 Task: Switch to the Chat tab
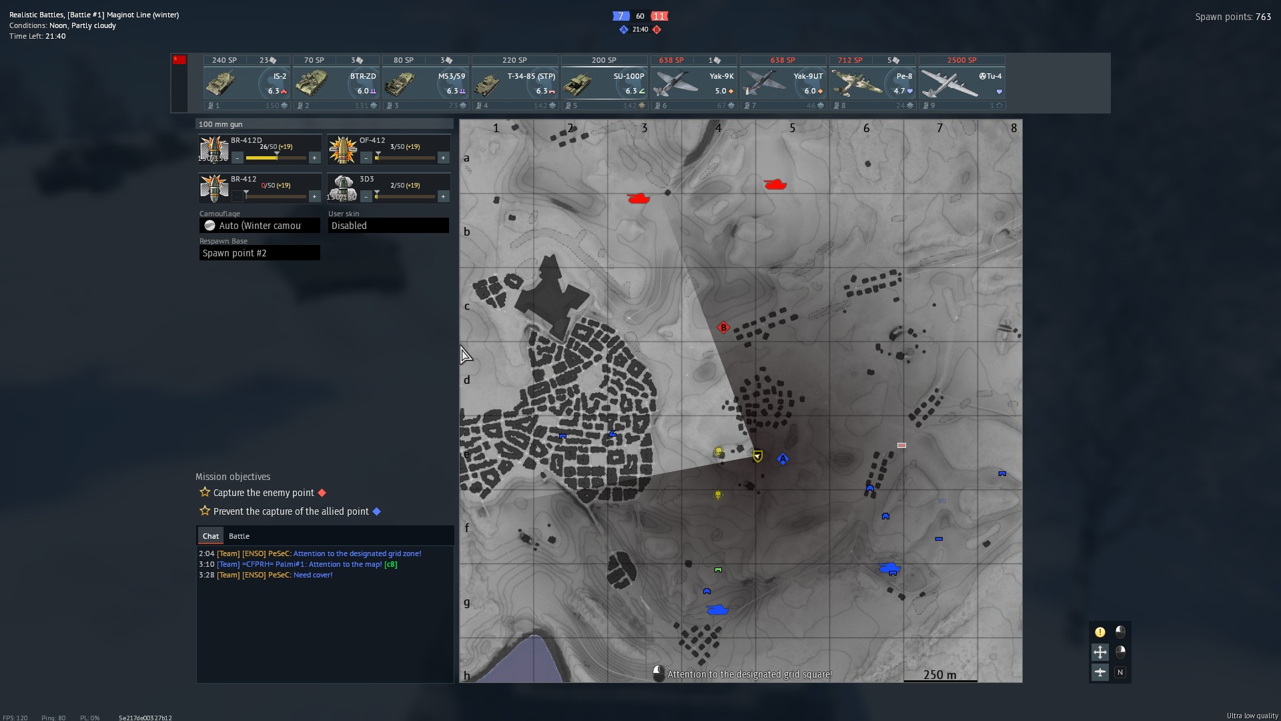point(211,536)
